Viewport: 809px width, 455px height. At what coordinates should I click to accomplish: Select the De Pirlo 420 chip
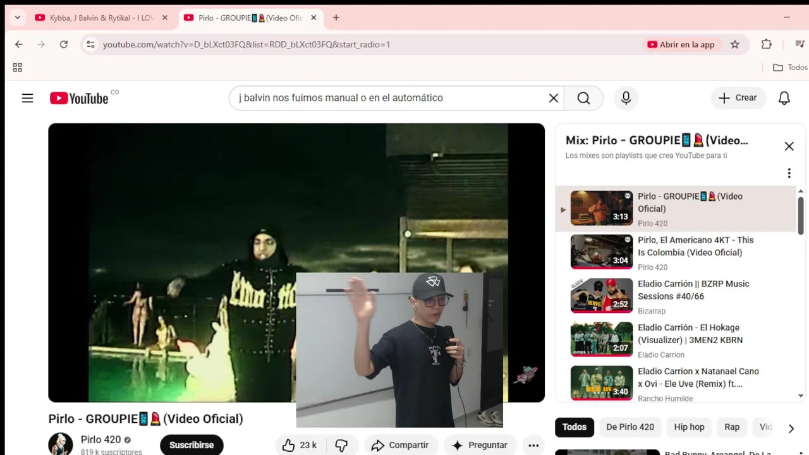pos(630,427)
